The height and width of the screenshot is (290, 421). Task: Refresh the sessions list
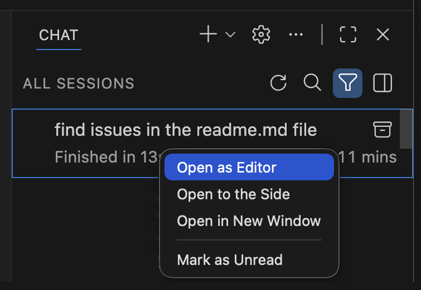(278, 83)
